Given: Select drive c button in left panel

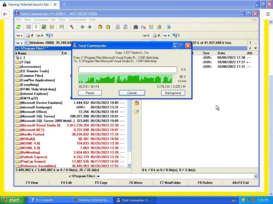Looking at the screenshot, I should point(19,35).
